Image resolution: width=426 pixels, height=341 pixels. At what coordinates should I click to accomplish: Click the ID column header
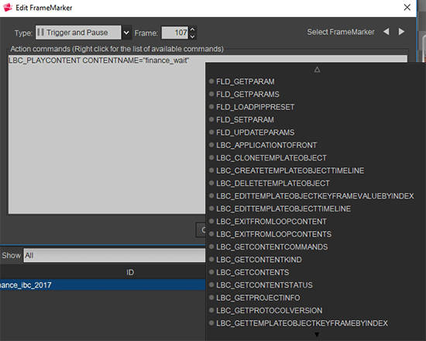coord(130,272)
